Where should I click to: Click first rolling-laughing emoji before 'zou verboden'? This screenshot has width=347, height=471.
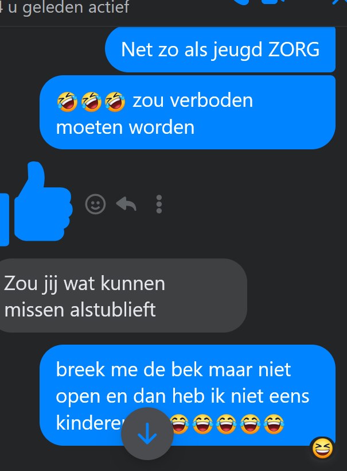tap(67, 102)
